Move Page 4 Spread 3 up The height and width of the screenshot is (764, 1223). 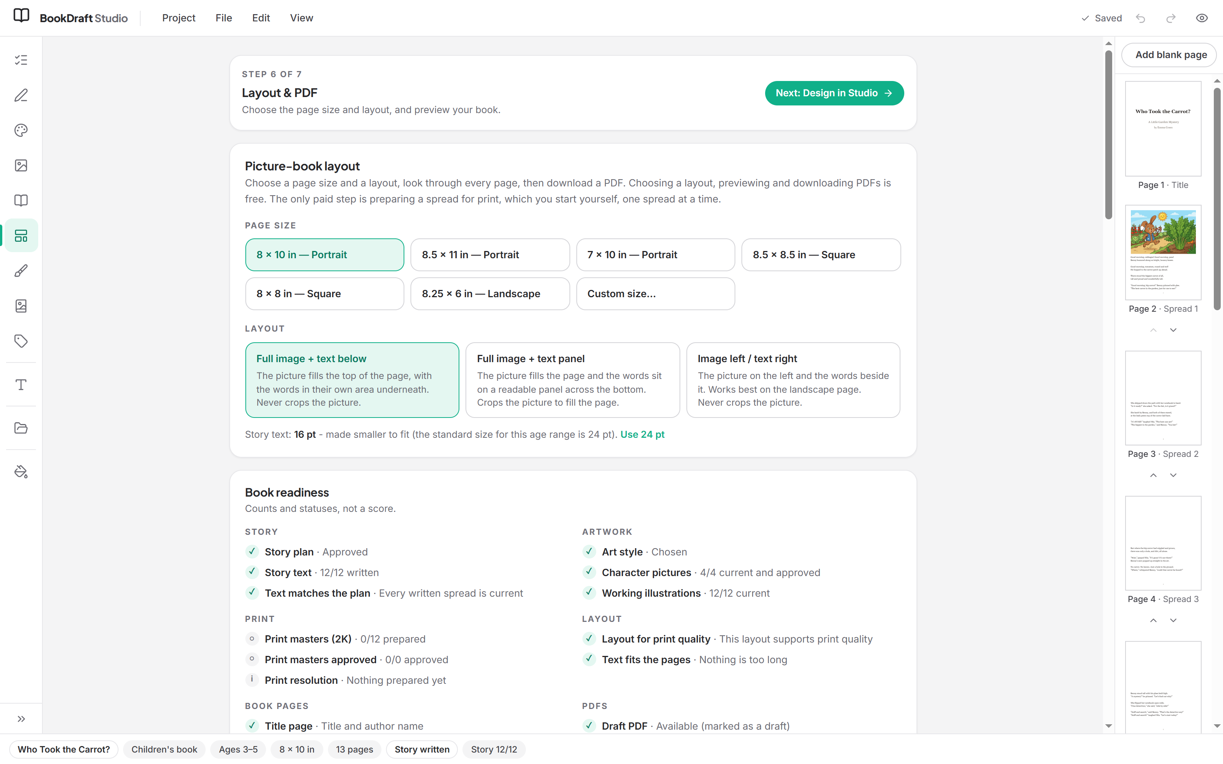tap(1153, 620)
